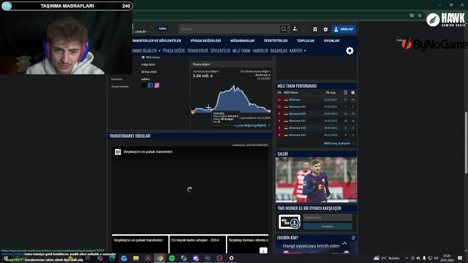The height and width of the screenshot is (263, 468).
Task: Open the weather widget showing 3°C Bulutlu
Action: [386, 258]
